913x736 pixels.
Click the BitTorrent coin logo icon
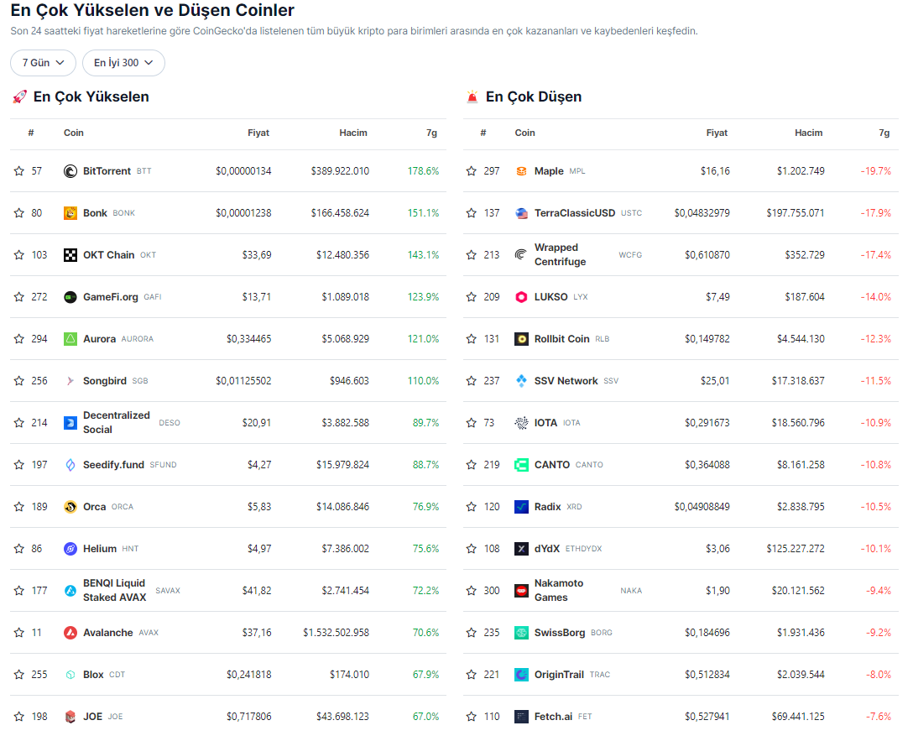tap(70, 171)
